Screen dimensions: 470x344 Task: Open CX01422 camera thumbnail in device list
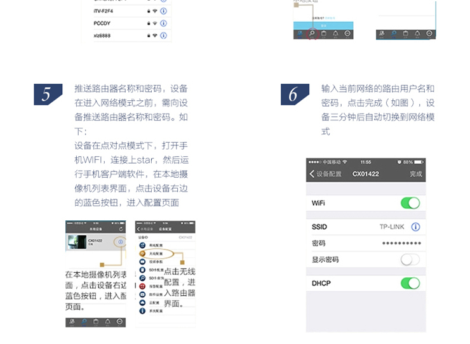point(77,242)
